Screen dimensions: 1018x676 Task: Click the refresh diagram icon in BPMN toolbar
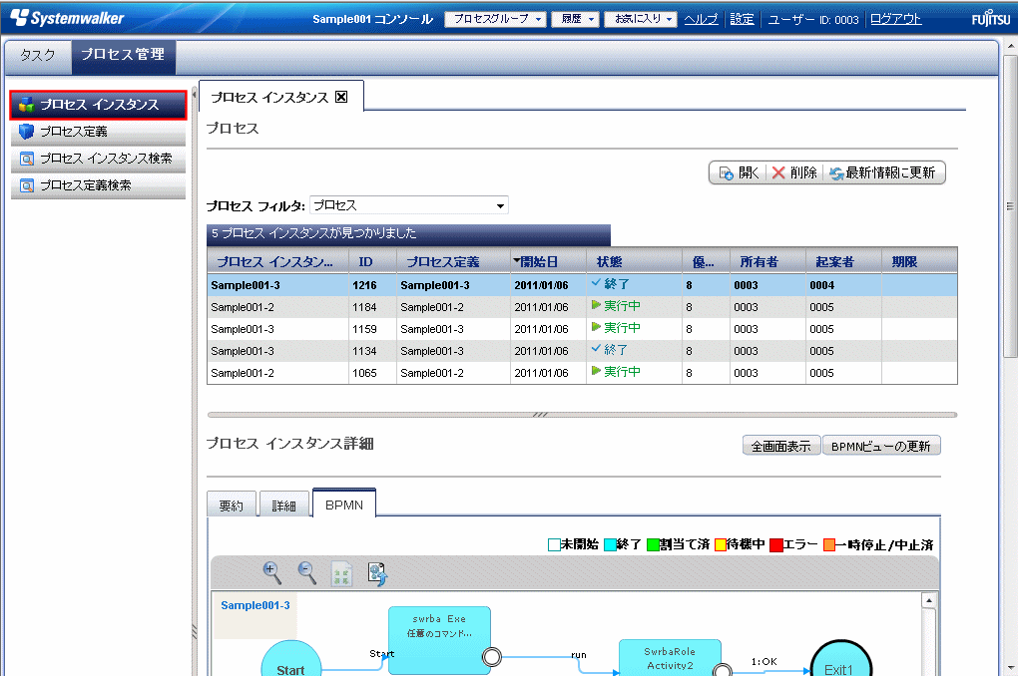(x=377, y=572)
